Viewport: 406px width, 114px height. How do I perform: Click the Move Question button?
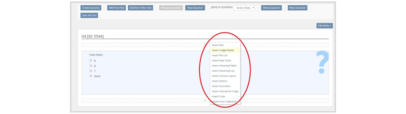click(x=297, y=8)
